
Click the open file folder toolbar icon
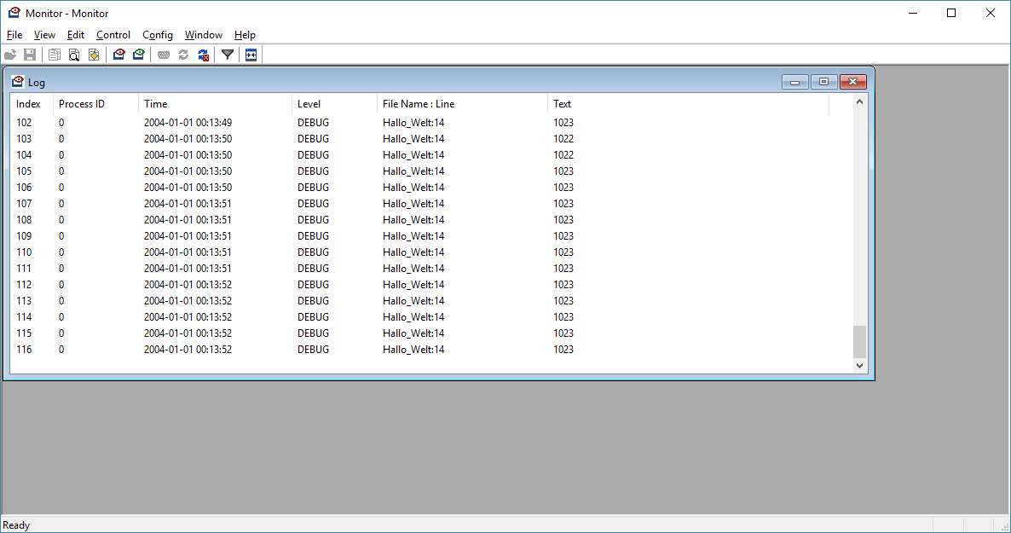point(10,55)
